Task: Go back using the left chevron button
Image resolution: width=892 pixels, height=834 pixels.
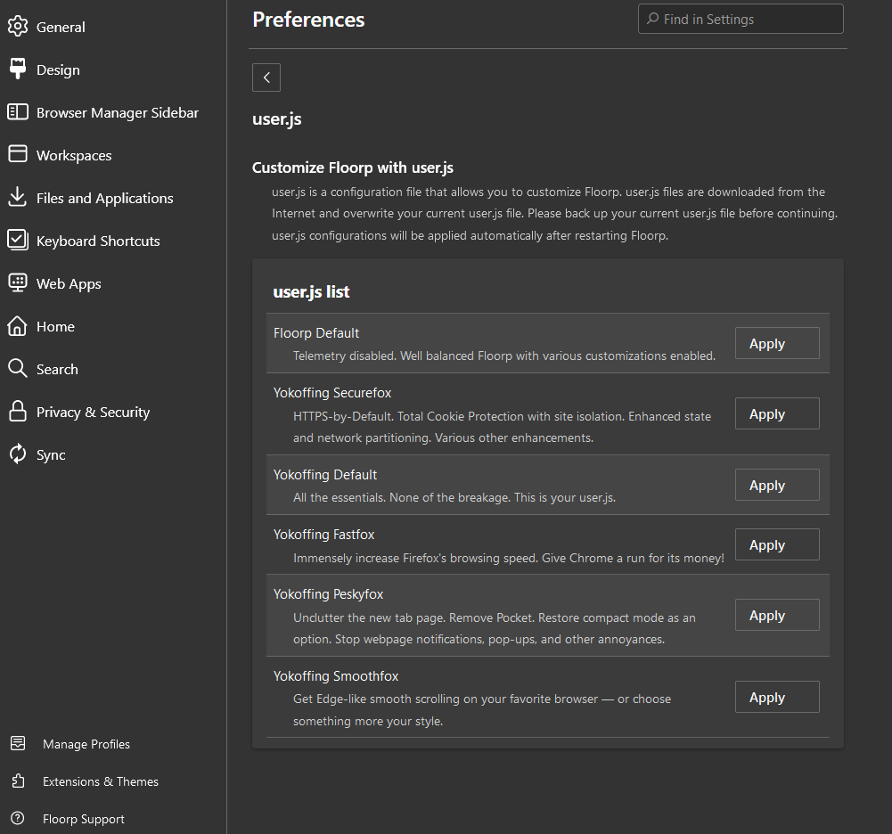Action: coord(266,78)
